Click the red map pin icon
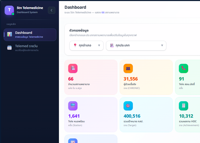 pos(75,45)
